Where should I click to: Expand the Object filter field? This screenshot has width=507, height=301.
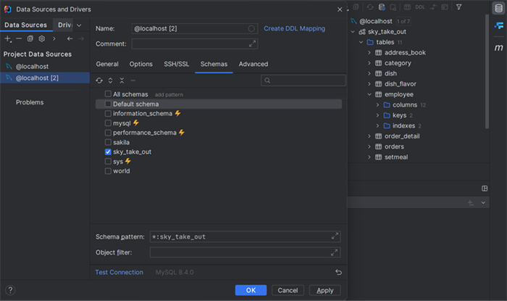coord(335,252)
